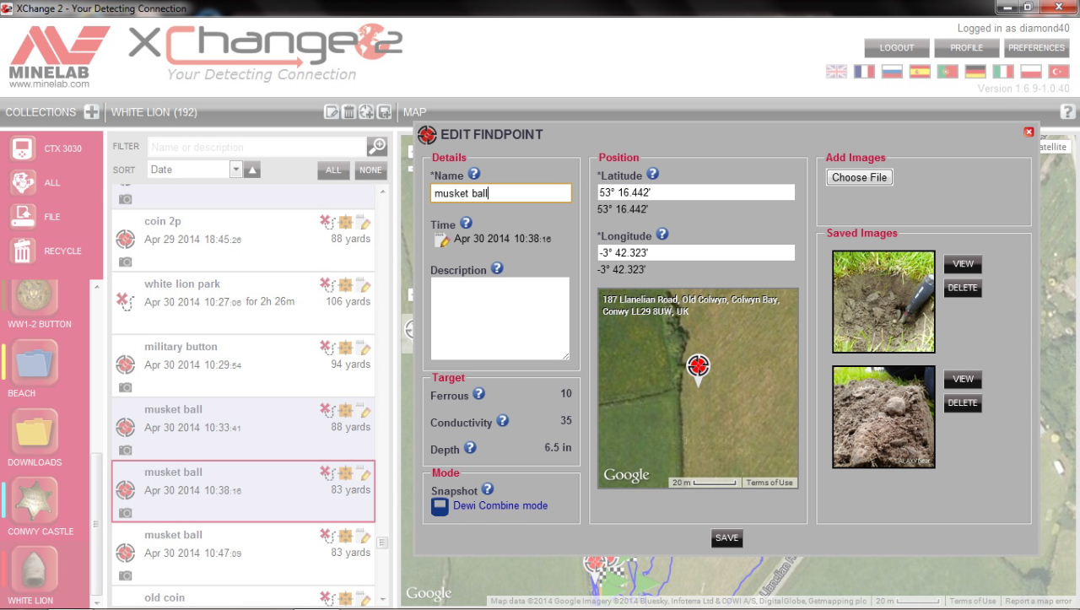
Task: Show the ALL collections icon
Action: (23, 182)
